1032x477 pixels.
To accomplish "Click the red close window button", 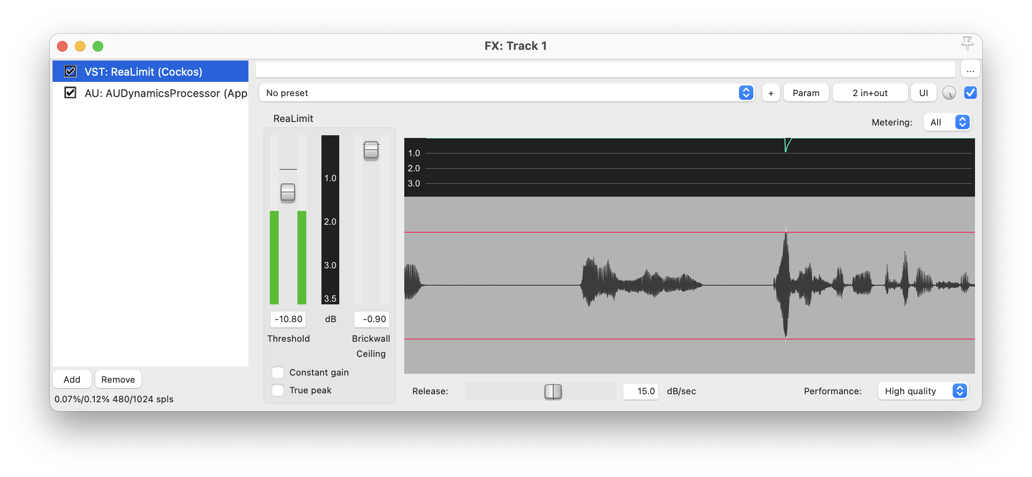I will point(62,46).
